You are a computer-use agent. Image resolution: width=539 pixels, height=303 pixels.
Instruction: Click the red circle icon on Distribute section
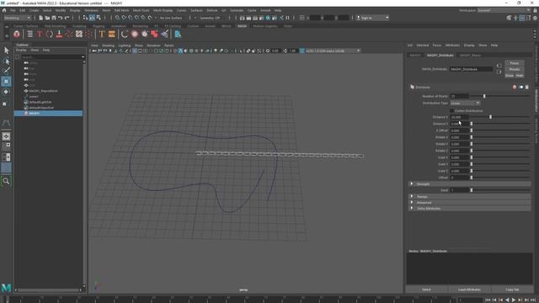515,88
